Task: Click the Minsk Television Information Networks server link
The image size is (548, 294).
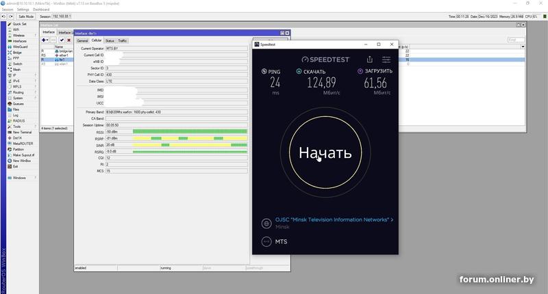Action: (x=334, y=220)
